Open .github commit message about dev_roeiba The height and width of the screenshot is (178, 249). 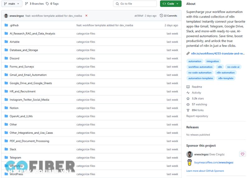tap(105, 25)
